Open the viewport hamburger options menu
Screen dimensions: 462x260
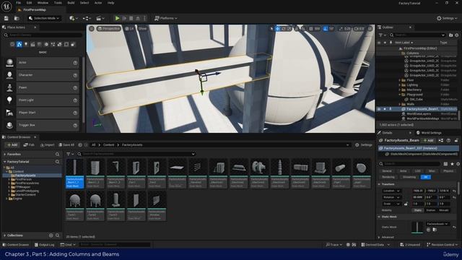pos(92,29)
